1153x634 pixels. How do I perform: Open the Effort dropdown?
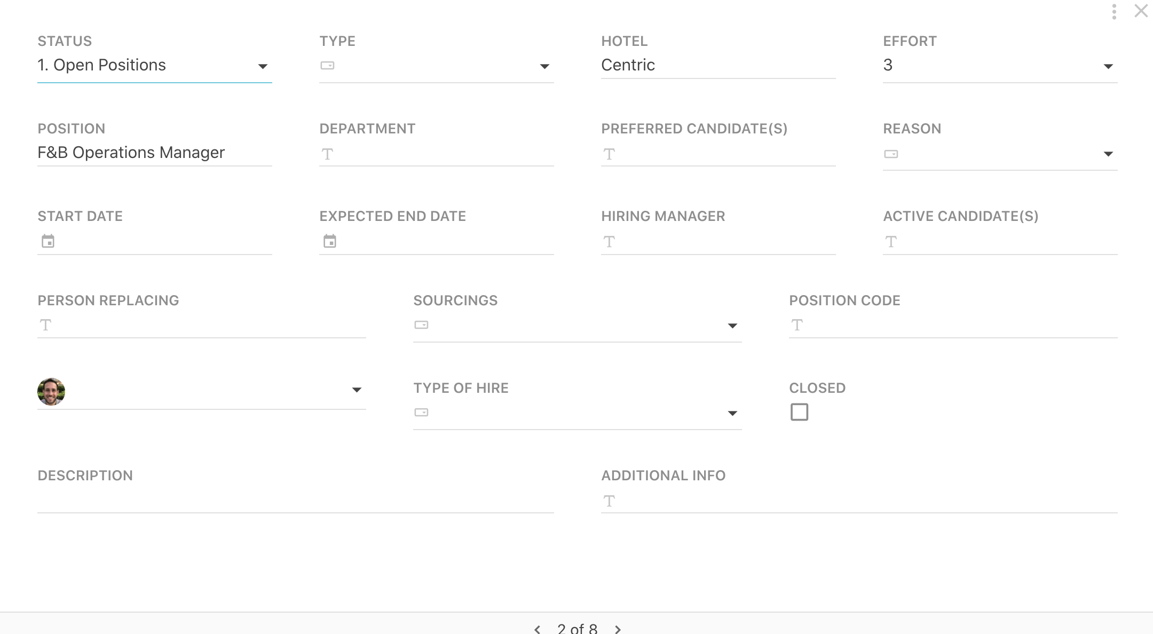coord(1000,66)
